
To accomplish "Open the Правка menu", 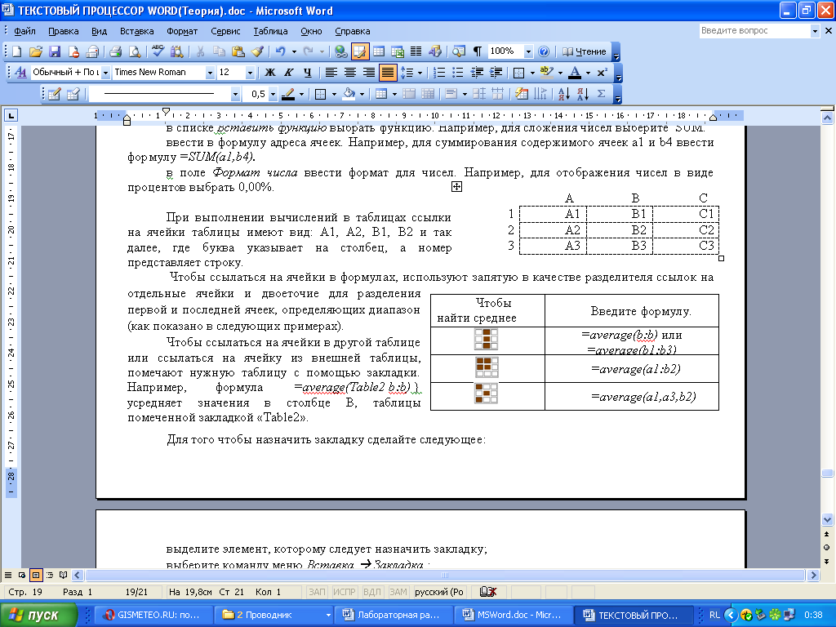I will (64, 31).
